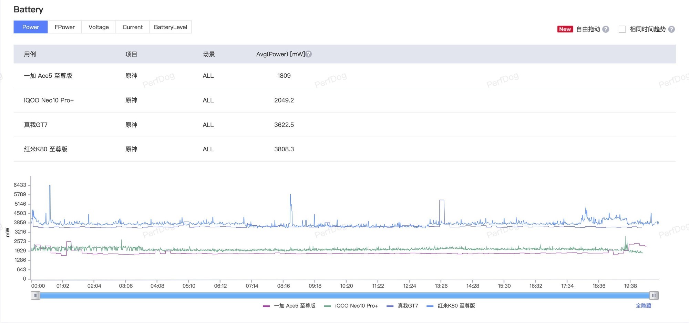Click help icon beside 自由拖动 label

pyautogui.click(x=606, y=29)
